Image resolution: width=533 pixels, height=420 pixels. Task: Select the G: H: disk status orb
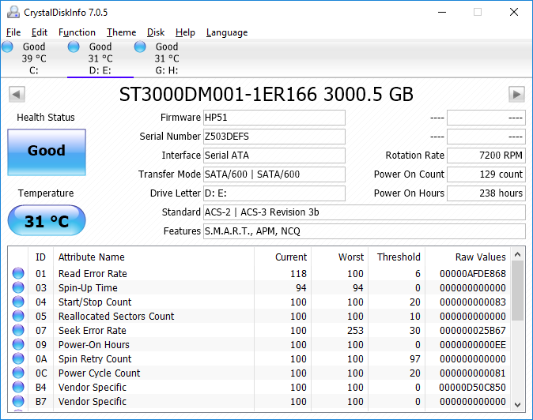(x=140, y=47)
